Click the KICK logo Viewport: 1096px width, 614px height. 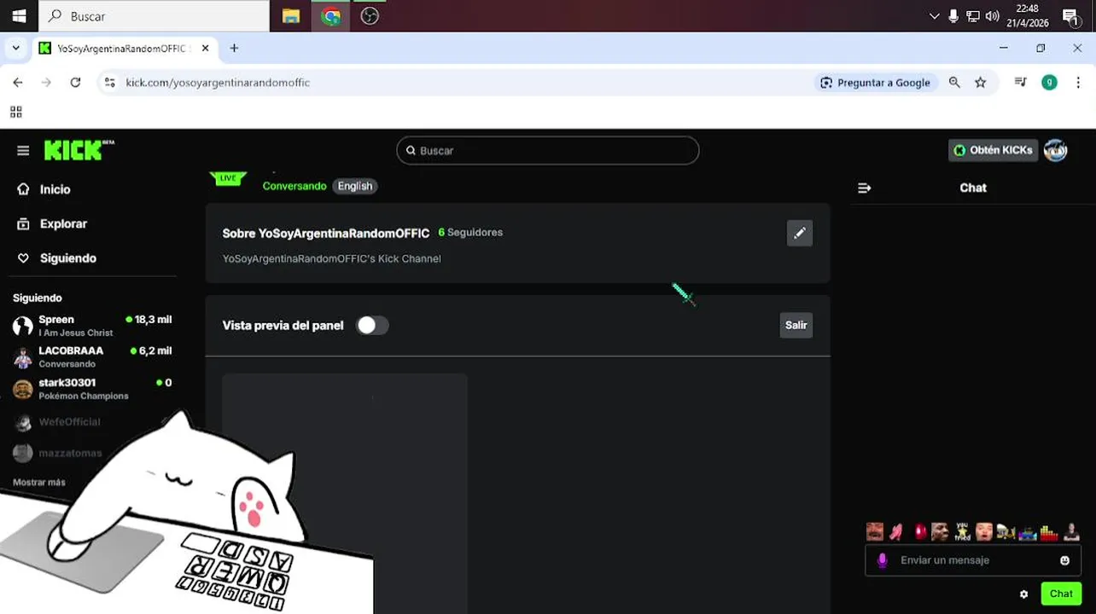pyautogui.click(x=79, y=150)
